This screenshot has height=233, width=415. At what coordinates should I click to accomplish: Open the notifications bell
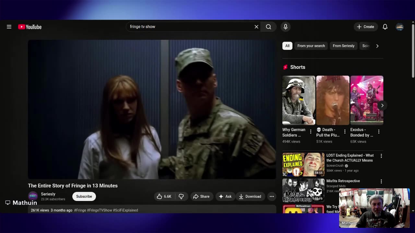385,27
